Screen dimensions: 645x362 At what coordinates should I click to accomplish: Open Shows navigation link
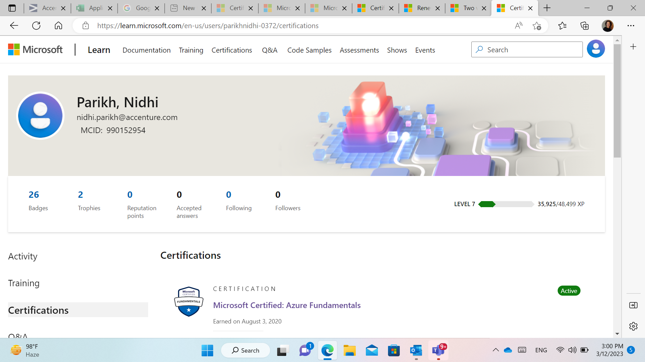click(397, 50)
